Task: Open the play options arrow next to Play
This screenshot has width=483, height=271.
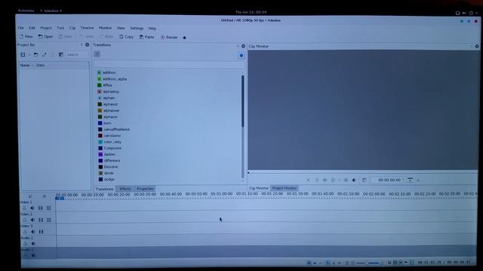Action: (x=339, y=181)
